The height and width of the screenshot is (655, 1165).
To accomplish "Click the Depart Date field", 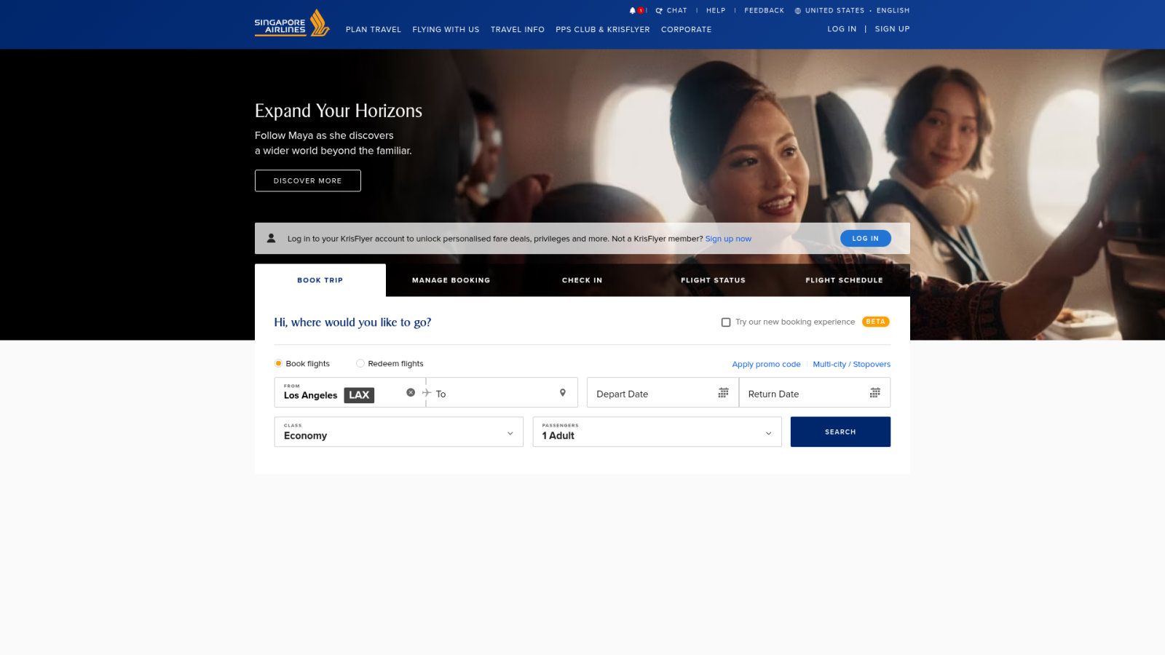I will [663, 393].
